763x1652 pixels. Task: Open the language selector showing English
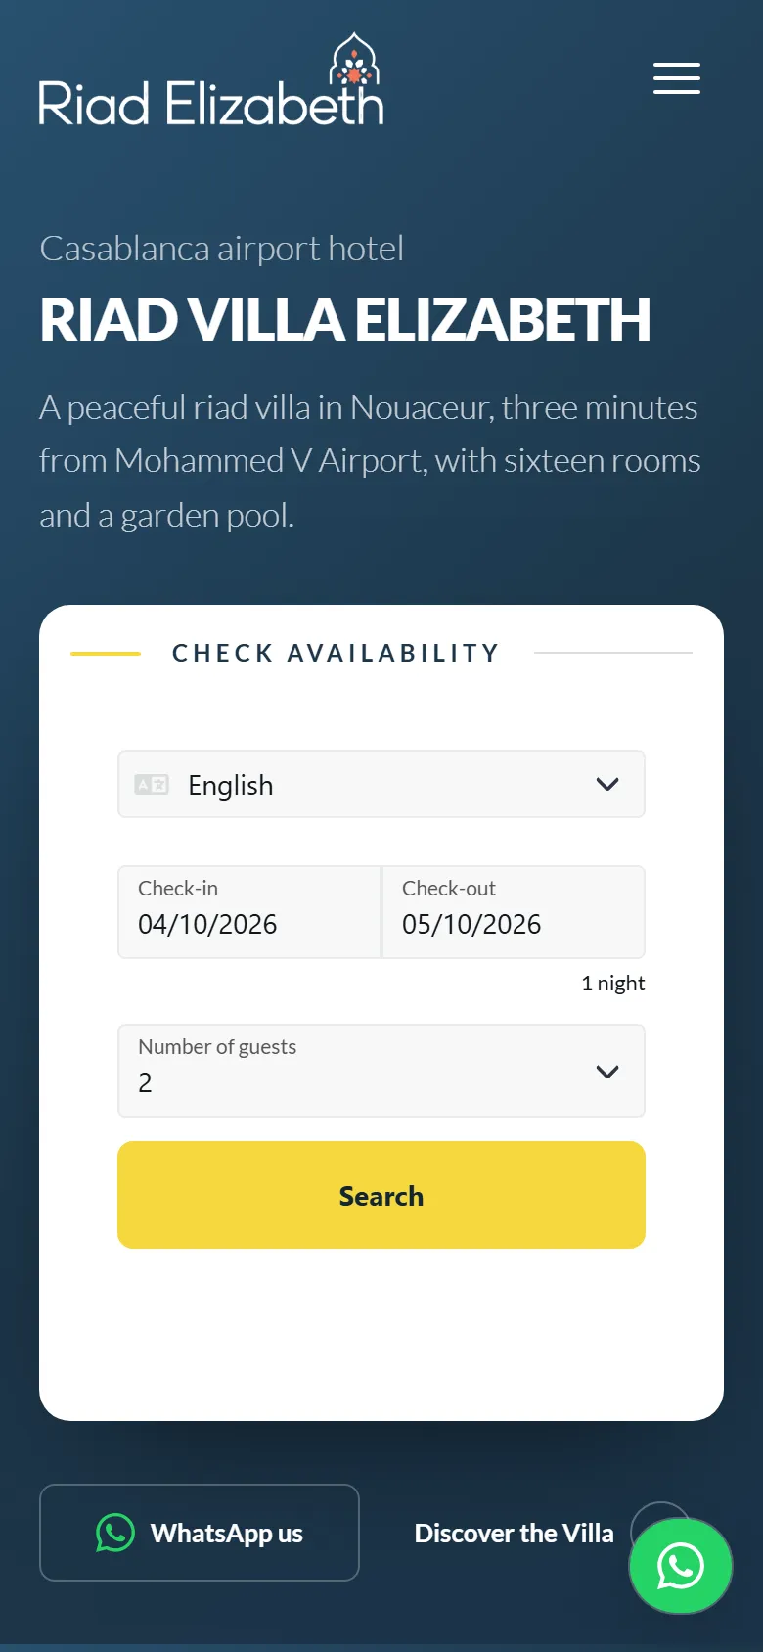(381, 784)
